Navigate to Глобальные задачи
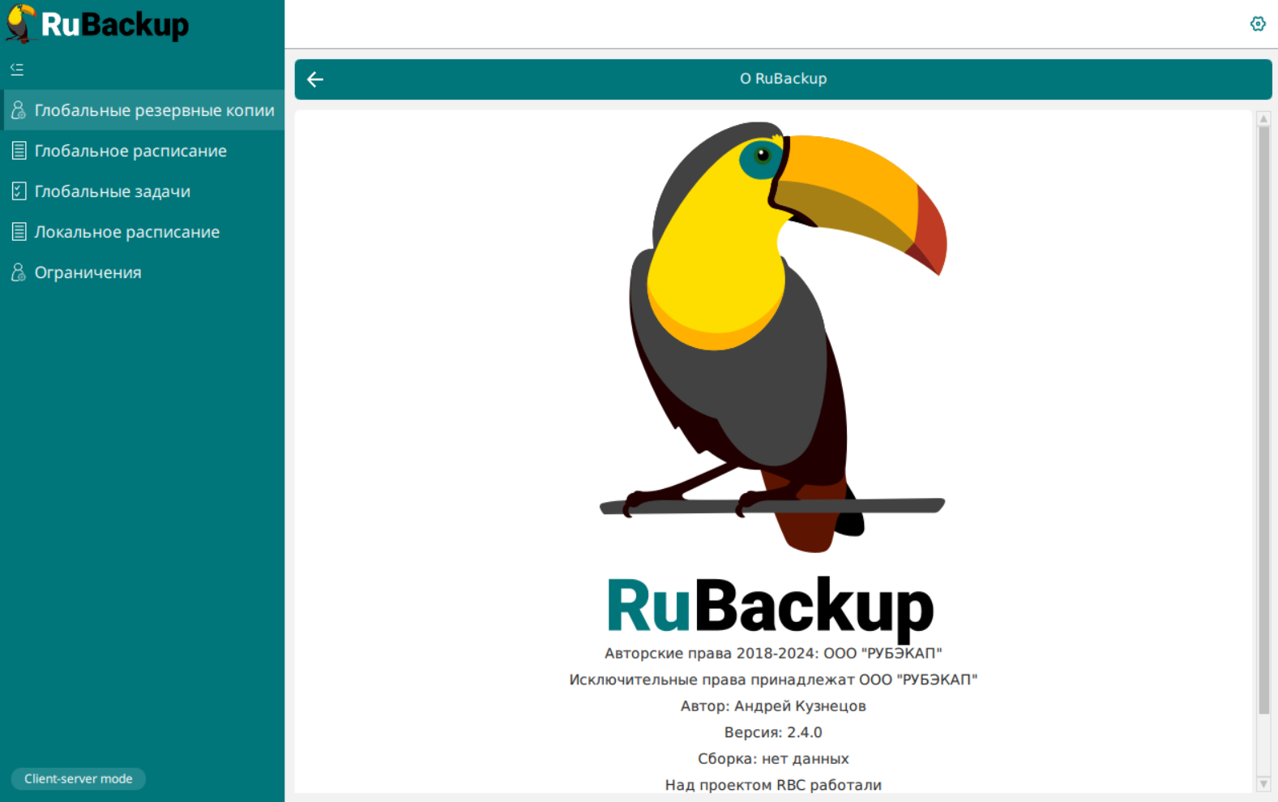The height and width of the screenshot is (802, 1278). coord(113,191)
